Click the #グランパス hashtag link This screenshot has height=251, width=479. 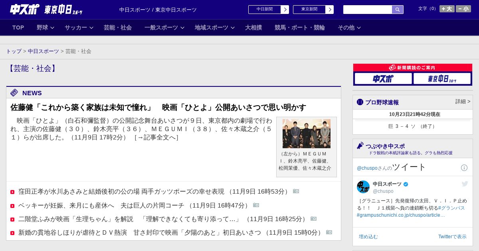click(451, 208)
